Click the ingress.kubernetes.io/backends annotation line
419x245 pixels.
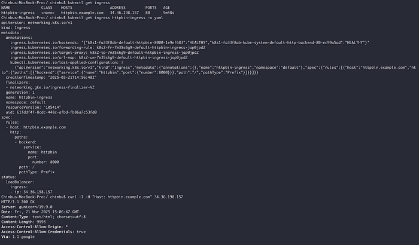(190, 42)
